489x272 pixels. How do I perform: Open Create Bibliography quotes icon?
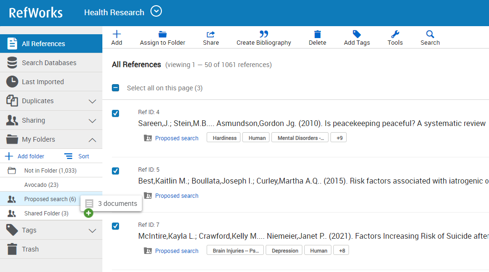[x=264, y=34]
